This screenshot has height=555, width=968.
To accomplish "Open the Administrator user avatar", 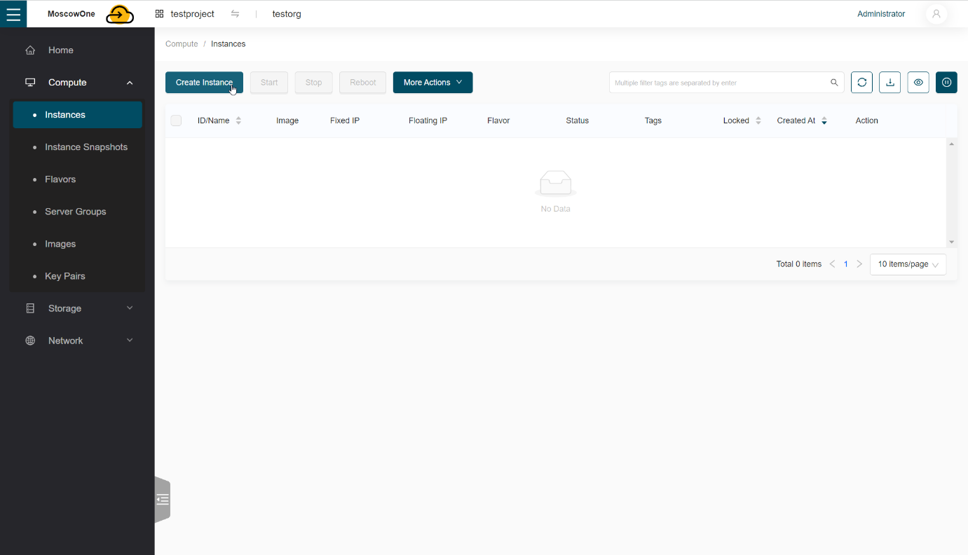I will pos(936,13).
